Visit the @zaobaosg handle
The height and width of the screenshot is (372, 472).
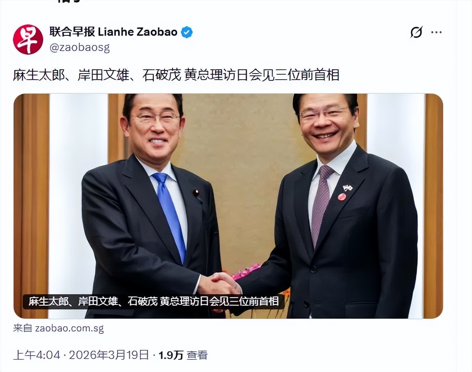(x=80, y=48)
